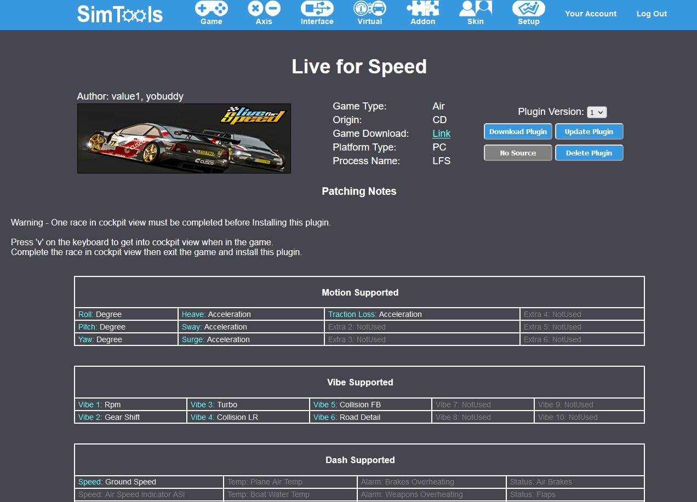This screenshot has width=697, height=502.
Task: Select Log Out in the top bar
Action: [x=652, y=14]
